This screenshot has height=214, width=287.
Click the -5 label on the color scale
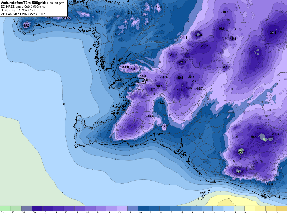(193, 212)
